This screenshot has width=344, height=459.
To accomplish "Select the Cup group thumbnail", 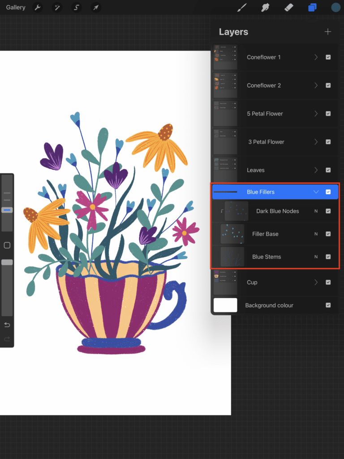I will [225, 282].
